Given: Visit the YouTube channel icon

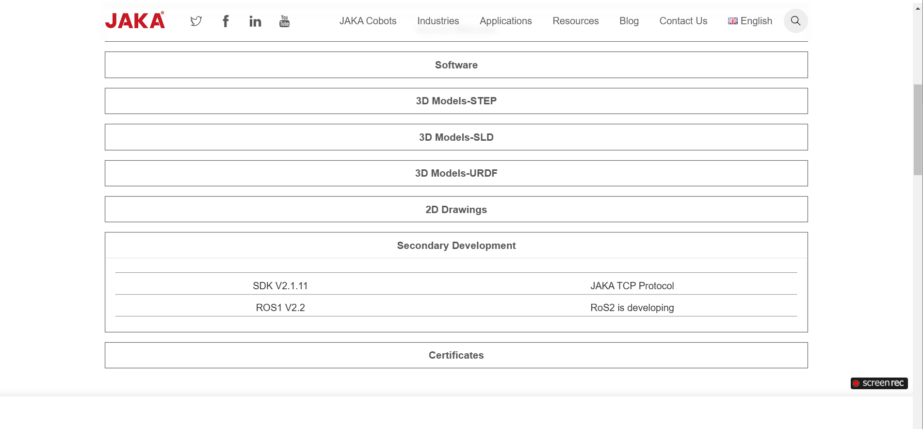Looking at the screenshot, I should pyautogui.click(x=284, y=21).
